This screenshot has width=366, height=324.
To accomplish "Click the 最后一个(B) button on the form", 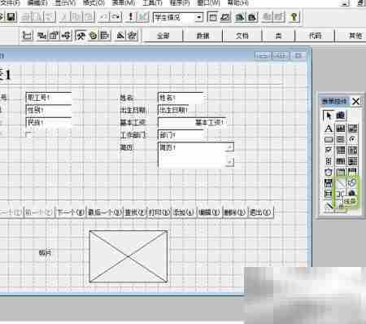I will pos(104,212).
